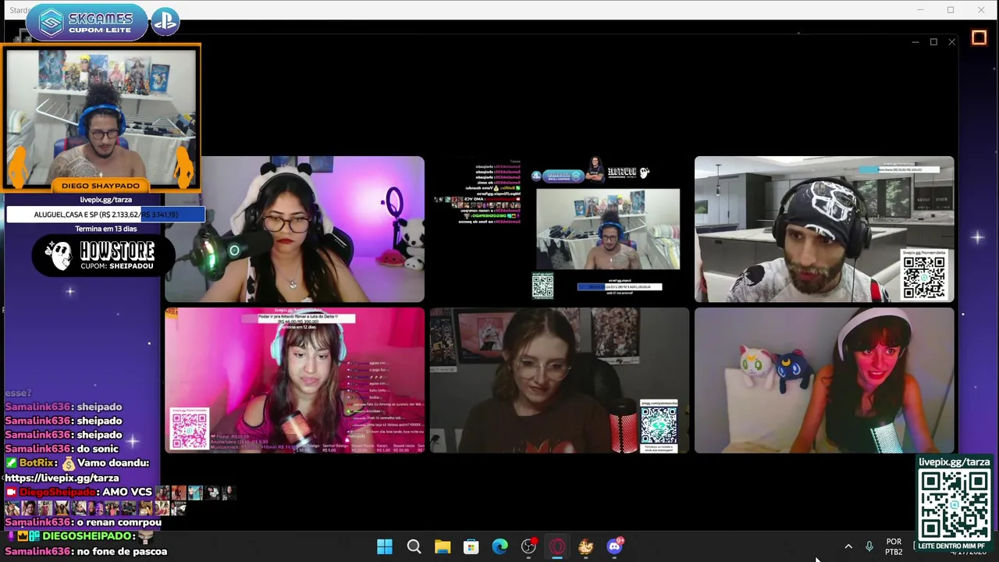This screenshot has width=999, height=562.
Task: Open taskbar Search
Action: tap(414, 547)
